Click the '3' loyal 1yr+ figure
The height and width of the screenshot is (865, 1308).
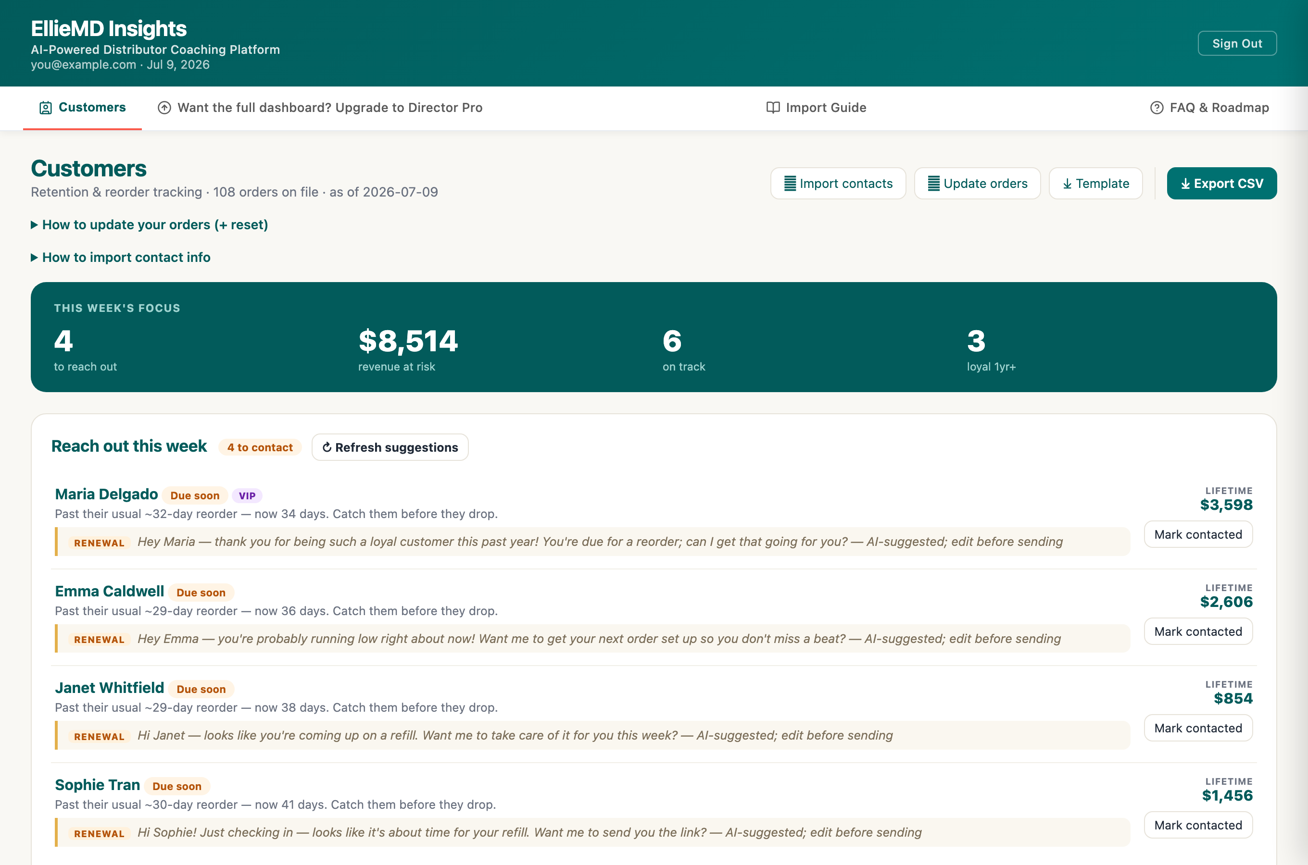point(976,341)
